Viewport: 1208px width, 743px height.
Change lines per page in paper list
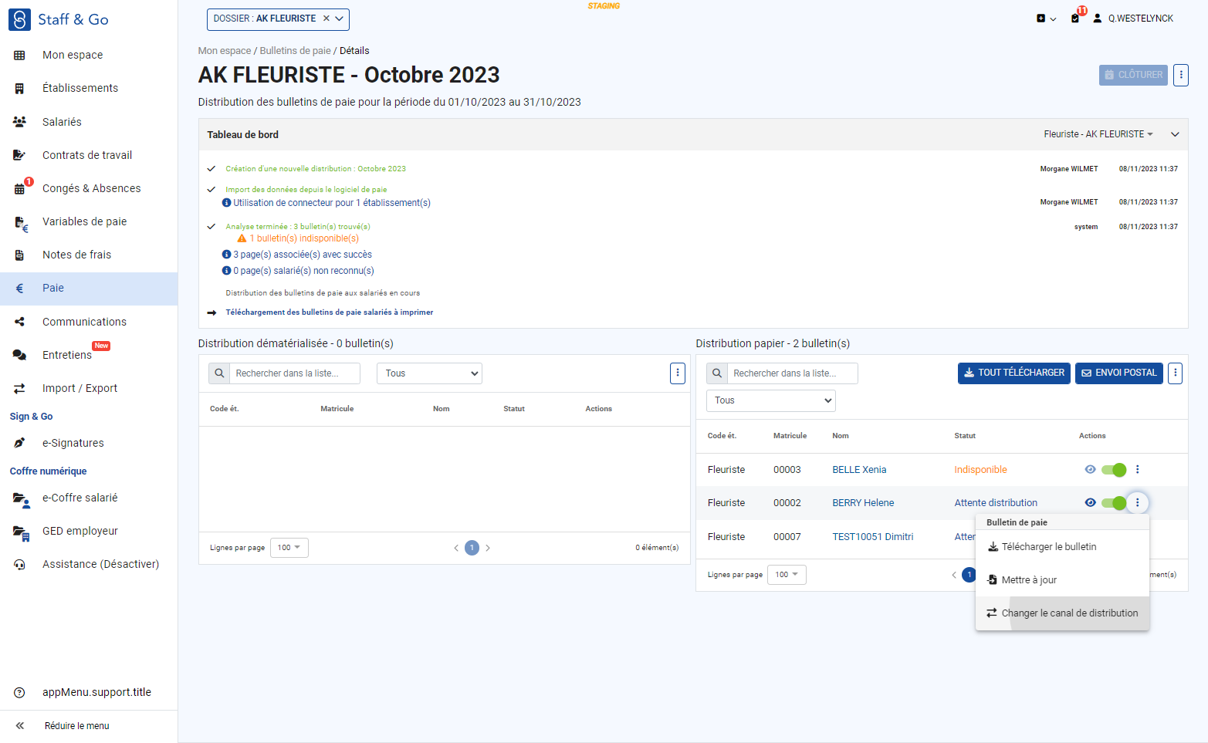(787, 575)
